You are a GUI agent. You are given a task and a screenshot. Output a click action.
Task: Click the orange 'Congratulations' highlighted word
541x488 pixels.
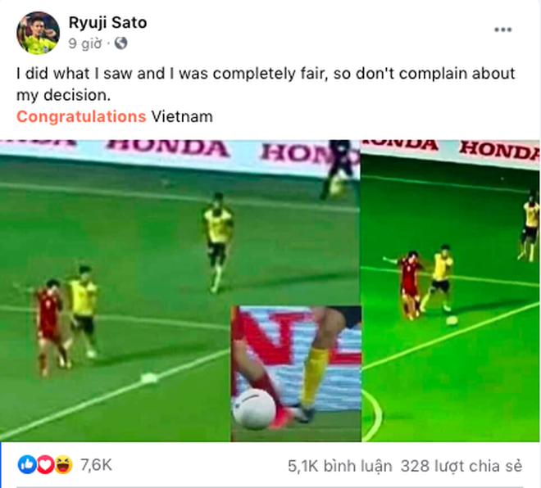[81, 116]
